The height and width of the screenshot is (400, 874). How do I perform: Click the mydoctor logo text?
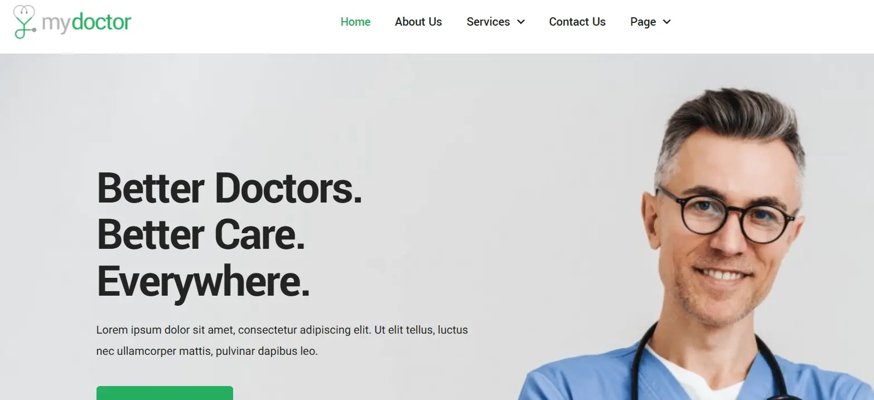pos(86,22)
